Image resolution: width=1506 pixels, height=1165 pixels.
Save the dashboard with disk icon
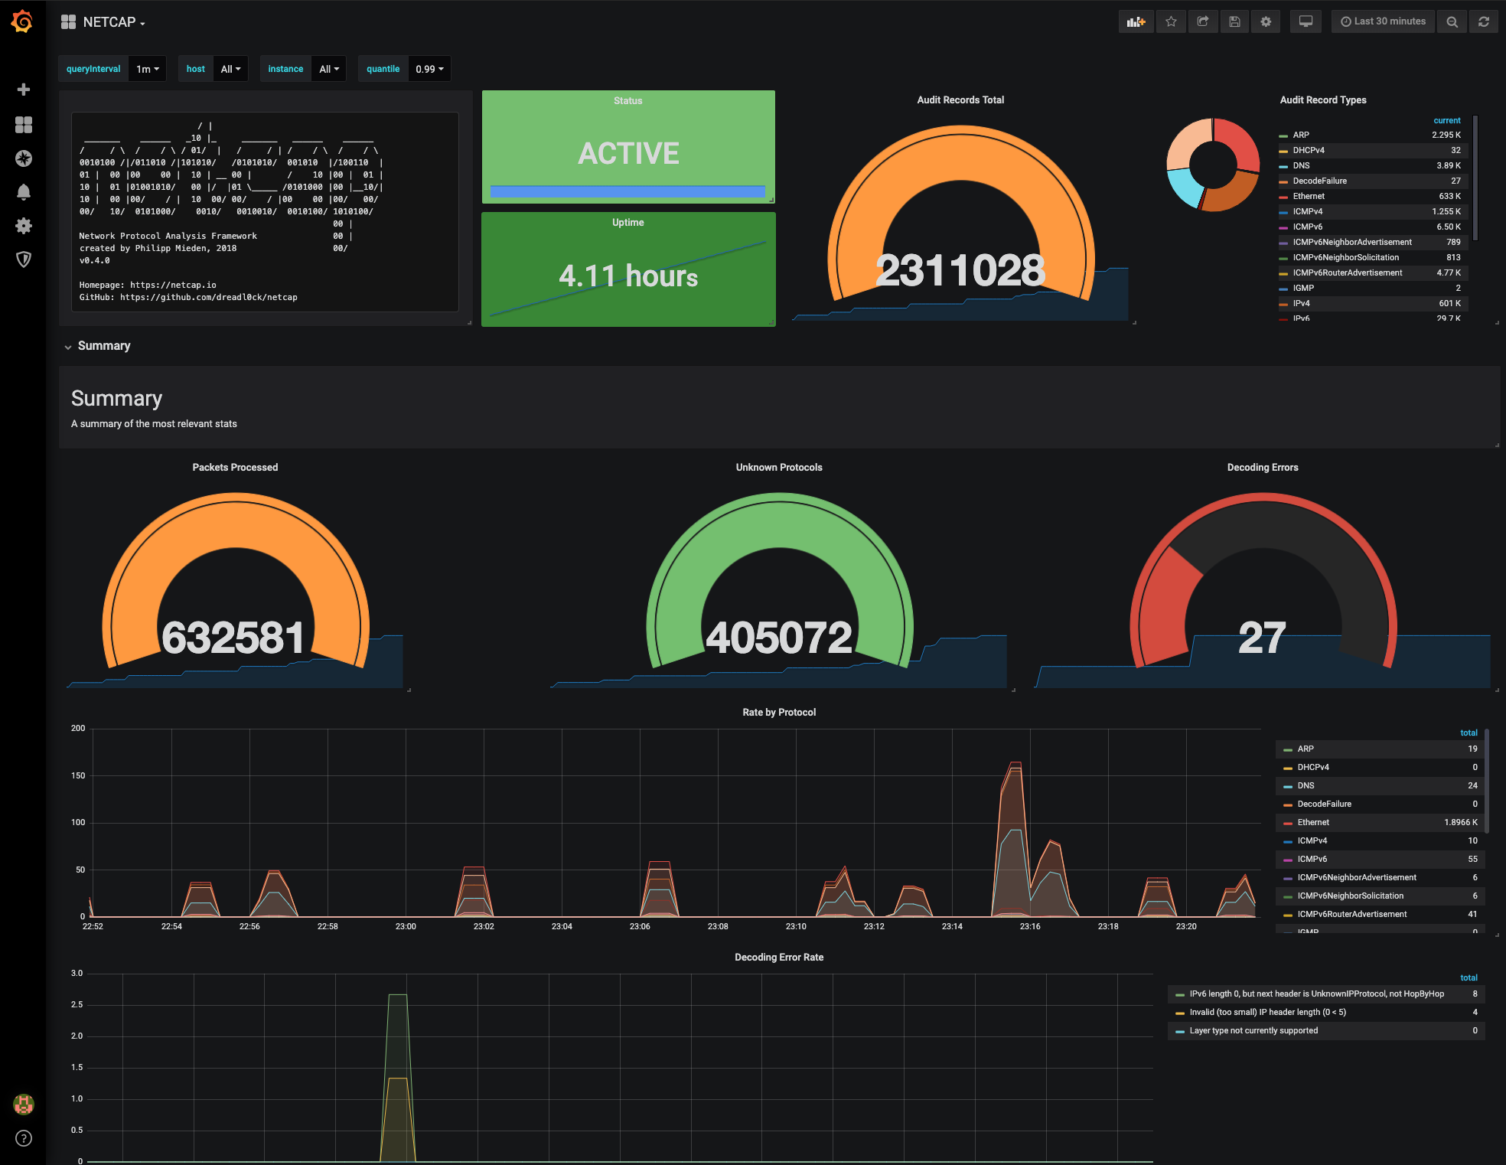[x=1234, y=21]
